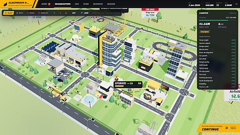This screenshot has width=240, height=135.
Task: Select the Headquarters tab
Action: [63, 4]
